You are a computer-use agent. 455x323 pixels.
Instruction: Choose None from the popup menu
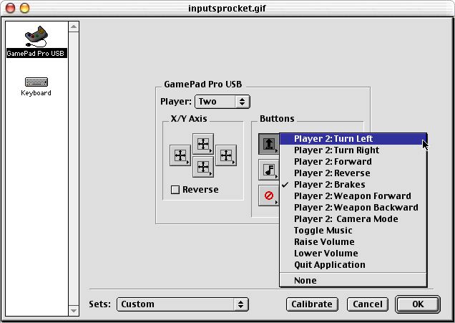(x=353, y=281)
